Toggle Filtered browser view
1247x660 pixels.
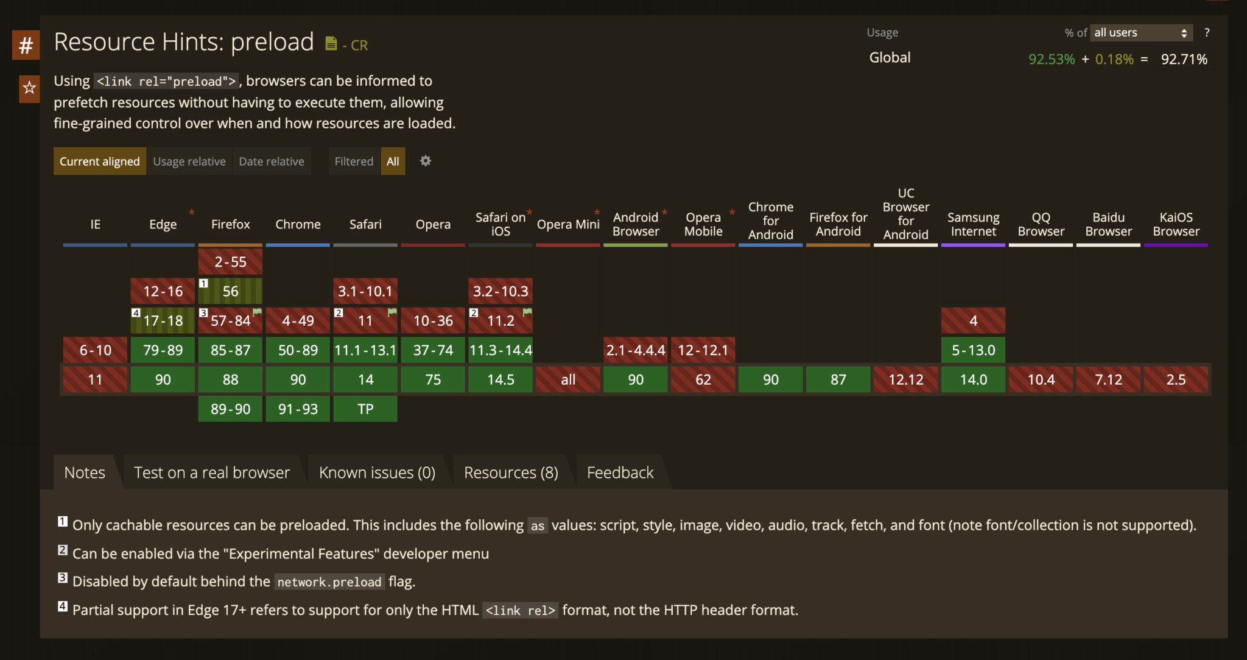coord(353,161)
